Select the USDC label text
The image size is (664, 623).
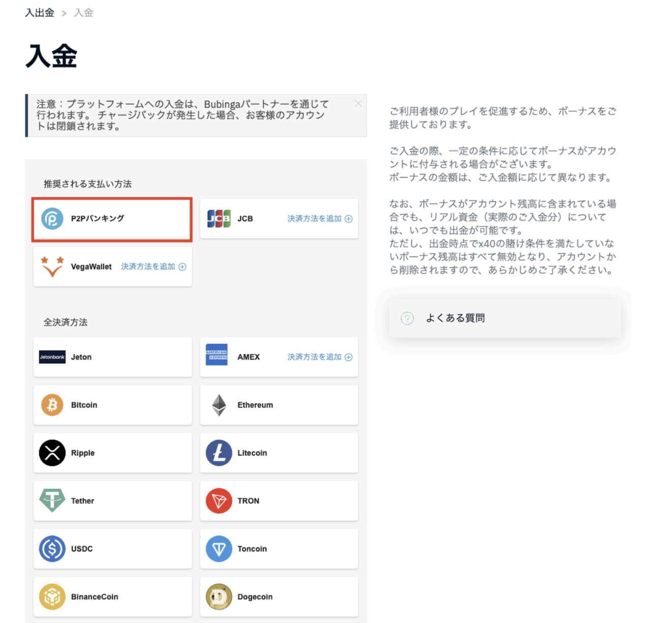[82, 549]
